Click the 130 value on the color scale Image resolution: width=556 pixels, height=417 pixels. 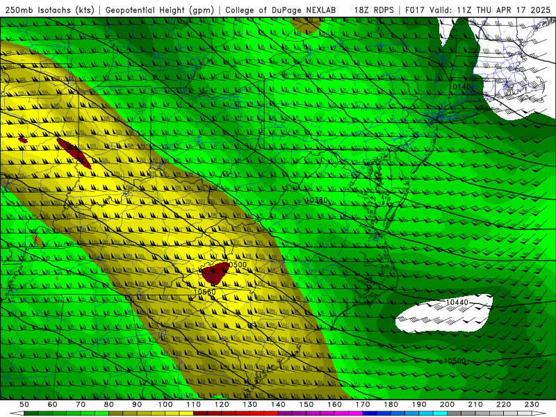[x=250, y=404]
